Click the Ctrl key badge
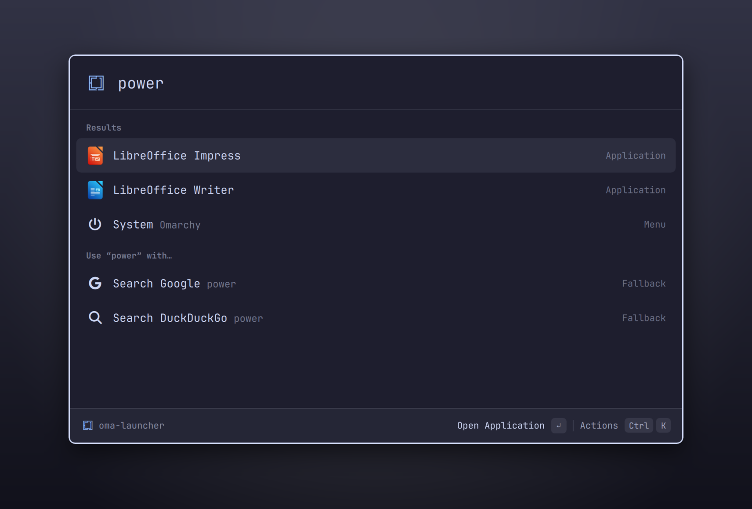 tap(639, 425)
